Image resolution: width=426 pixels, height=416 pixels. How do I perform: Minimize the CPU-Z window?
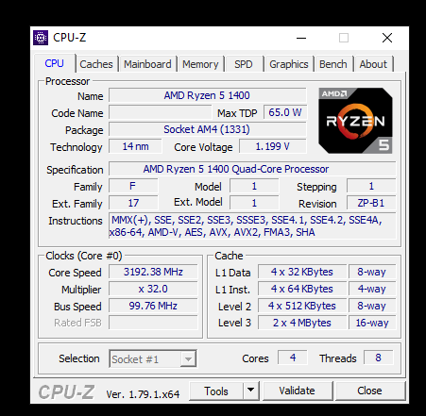pyautogui.click(x=301, y=38)
